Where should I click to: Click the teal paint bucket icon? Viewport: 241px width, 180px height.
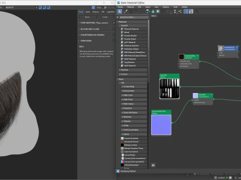tap(153, 11)
